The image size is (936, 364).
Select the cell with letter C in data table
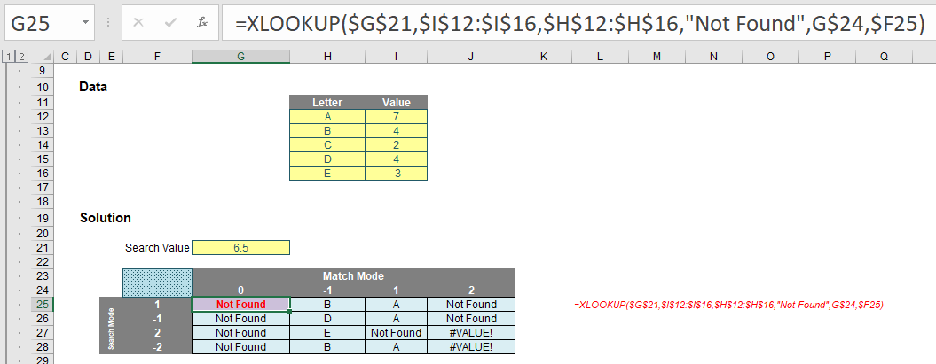pyautogui.click(x=327, y=144)
